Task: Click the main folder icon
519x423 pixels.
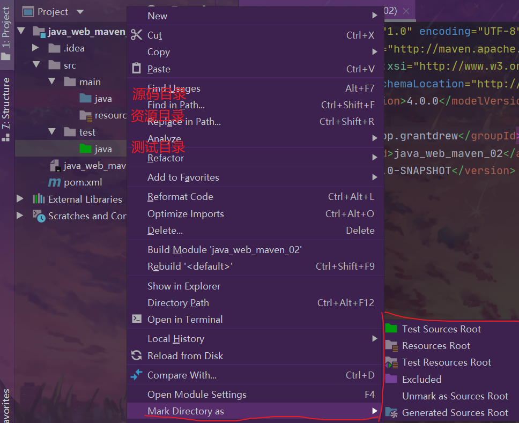Action: [70, 81]
